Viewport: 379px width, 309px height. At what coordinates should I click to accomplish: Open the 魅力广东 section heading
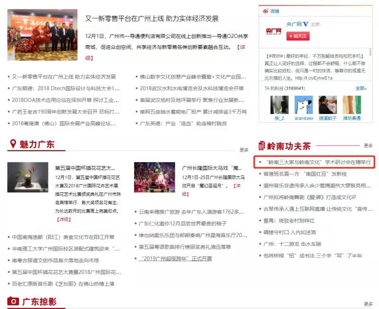[x=37, y=145]
